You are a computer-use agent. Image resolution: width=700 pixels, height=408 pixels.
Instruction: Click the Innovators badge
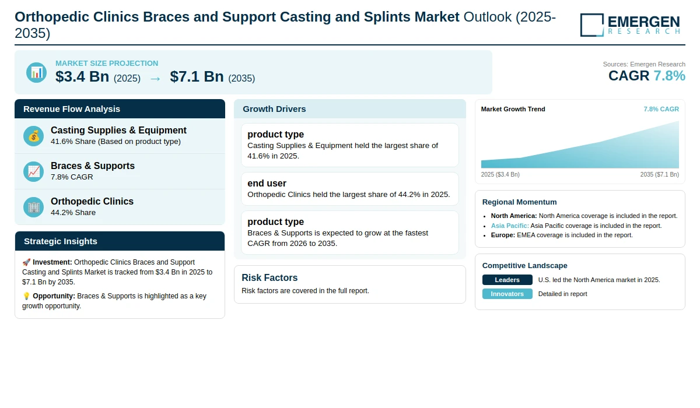508,294
